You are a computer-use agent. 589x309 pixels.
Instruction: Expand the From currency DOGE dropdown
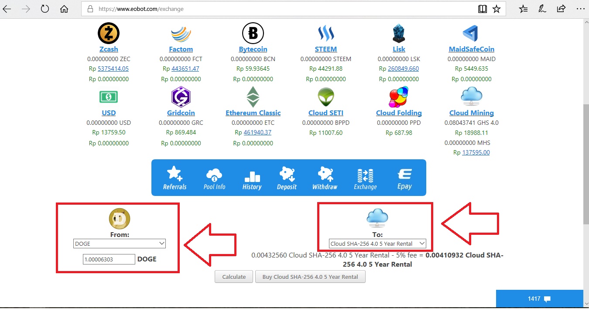(x=120, y=244)
